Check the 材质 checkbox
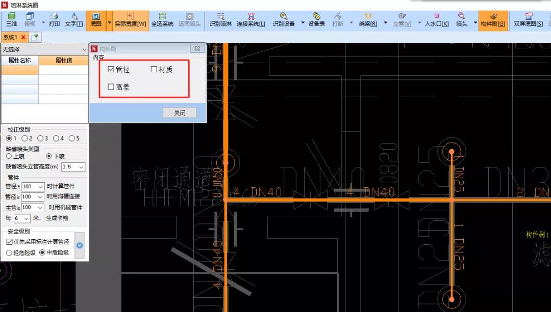The height and width of the screenshot is (312, 551). click(x=154, y=69)
